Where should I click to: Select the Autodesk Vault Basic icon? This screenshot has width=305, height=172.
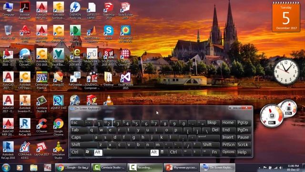[58, 57]
